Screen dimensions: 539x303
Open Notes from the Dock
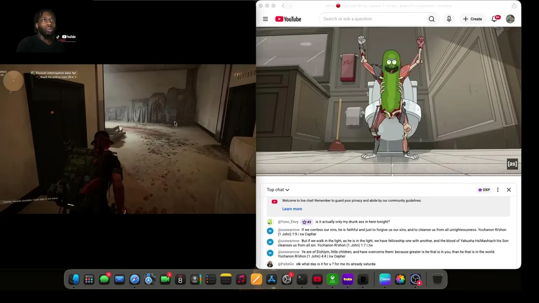pyautogui.click(x=226, y=279)
